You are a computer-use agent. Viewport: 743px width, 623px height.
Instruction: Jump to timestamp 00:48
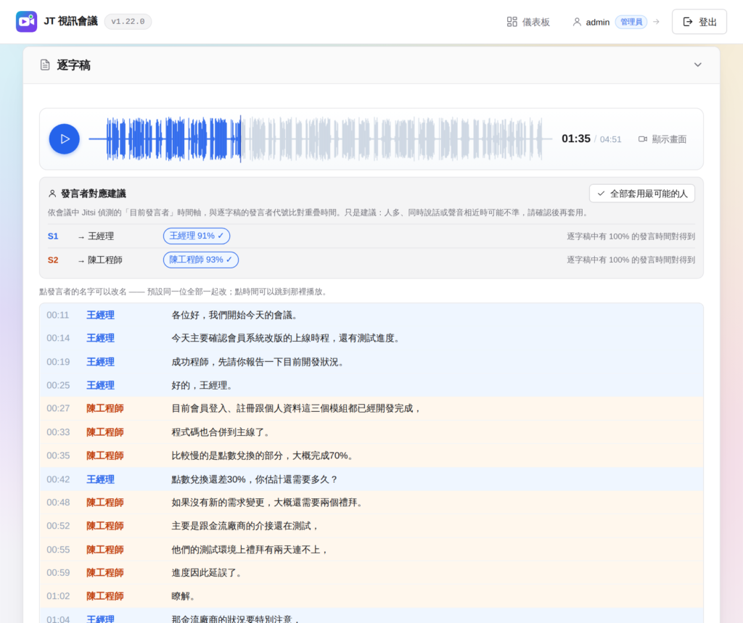coord(58,502)
